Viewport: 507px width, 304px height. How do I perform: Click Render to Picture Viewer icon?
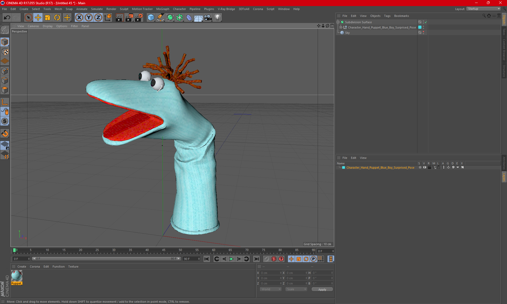[x=129, y=18]
